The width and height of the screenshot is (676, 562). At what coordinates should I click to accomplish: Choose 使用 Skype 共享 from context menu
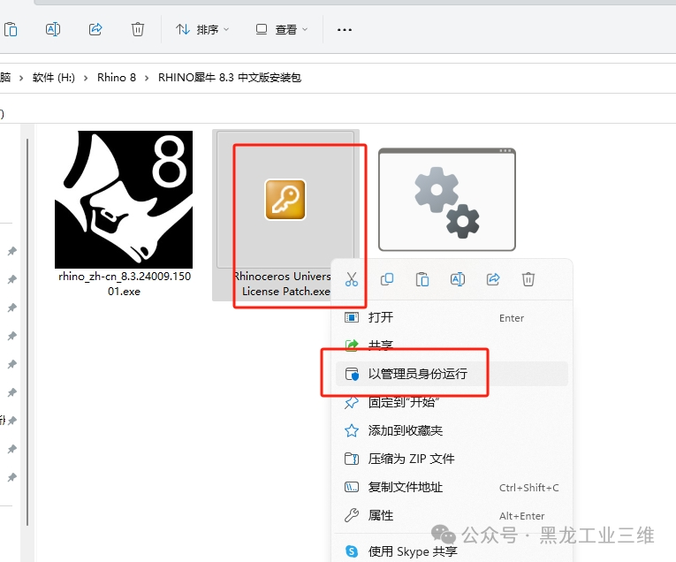tap(452, 551)
